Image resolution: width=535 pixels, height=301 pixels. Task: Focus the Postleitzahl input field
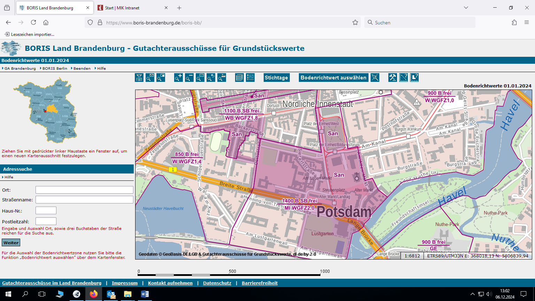coord(46,221)
